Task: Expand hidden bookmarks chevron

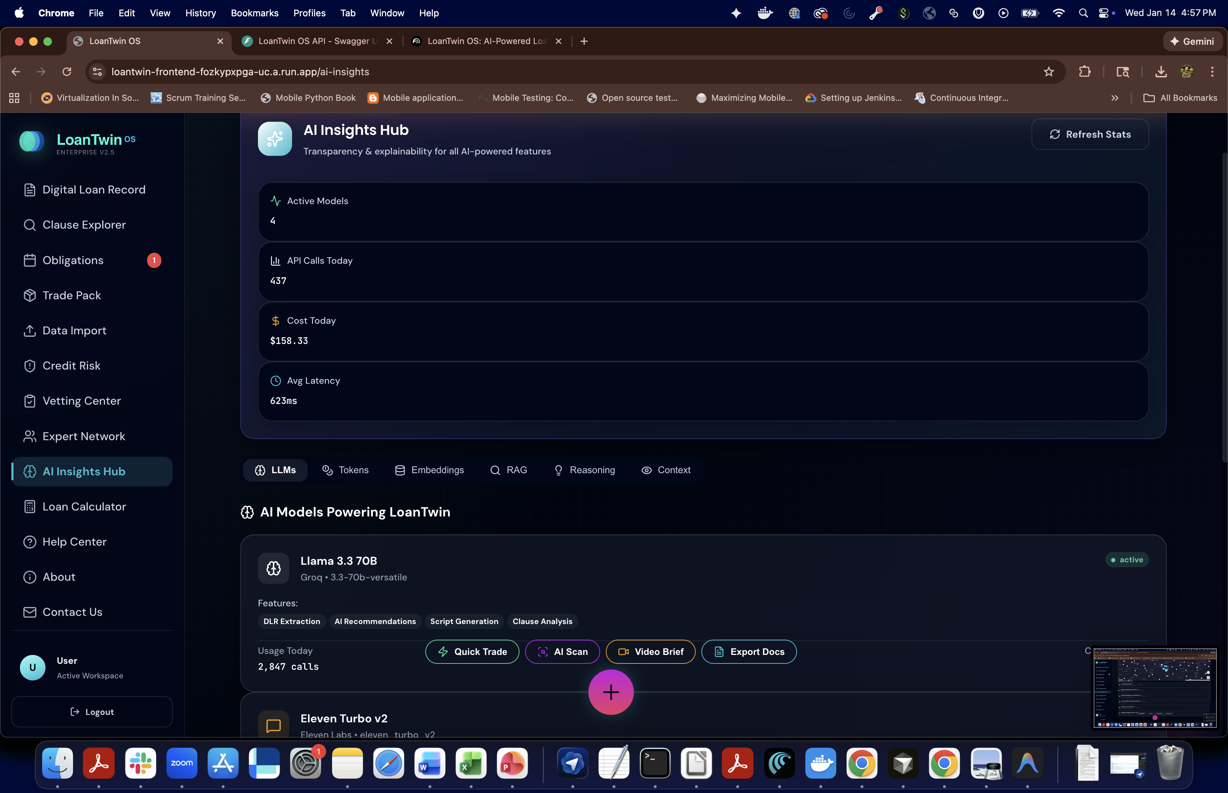Action: [x=1115, y=98]
